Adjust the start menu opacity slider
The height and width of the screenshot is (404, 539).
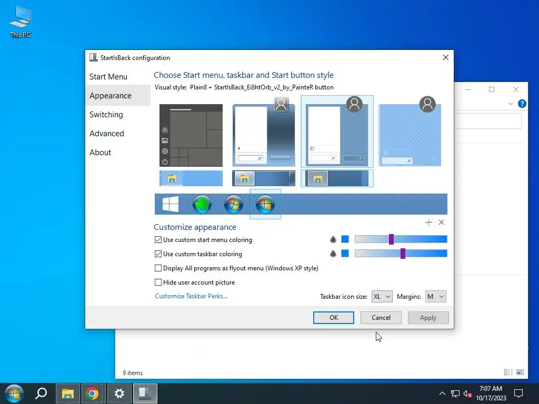(401, 239)
